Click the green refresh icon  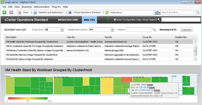pyautogui.click(x=108, y=20)
